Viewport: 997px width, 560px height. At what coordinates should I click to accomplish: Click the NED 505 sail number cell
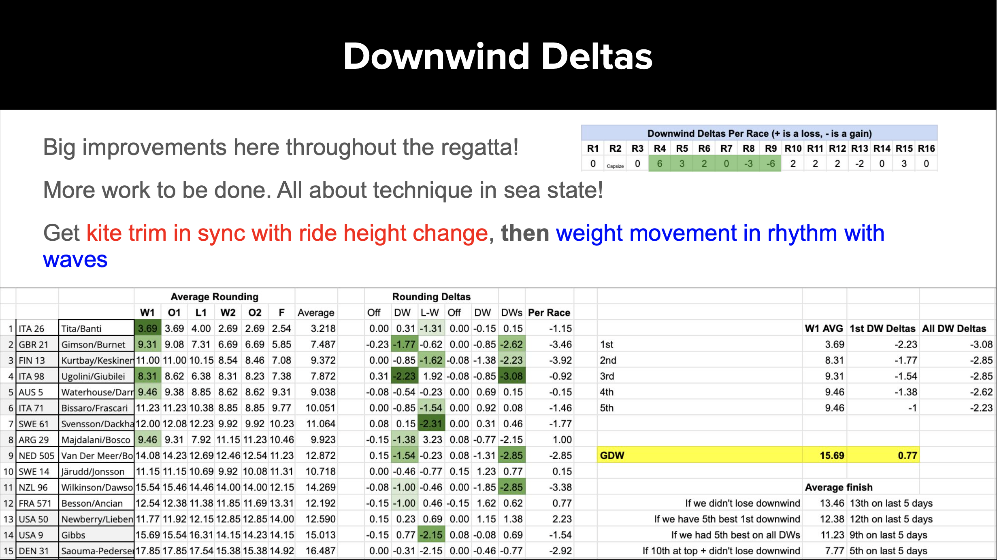[x=37, y=456]
